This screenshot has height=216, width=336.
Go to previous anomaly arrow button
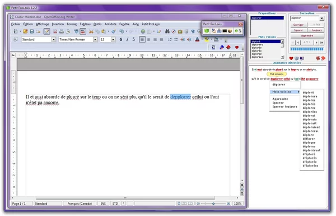tap(298, 43)
